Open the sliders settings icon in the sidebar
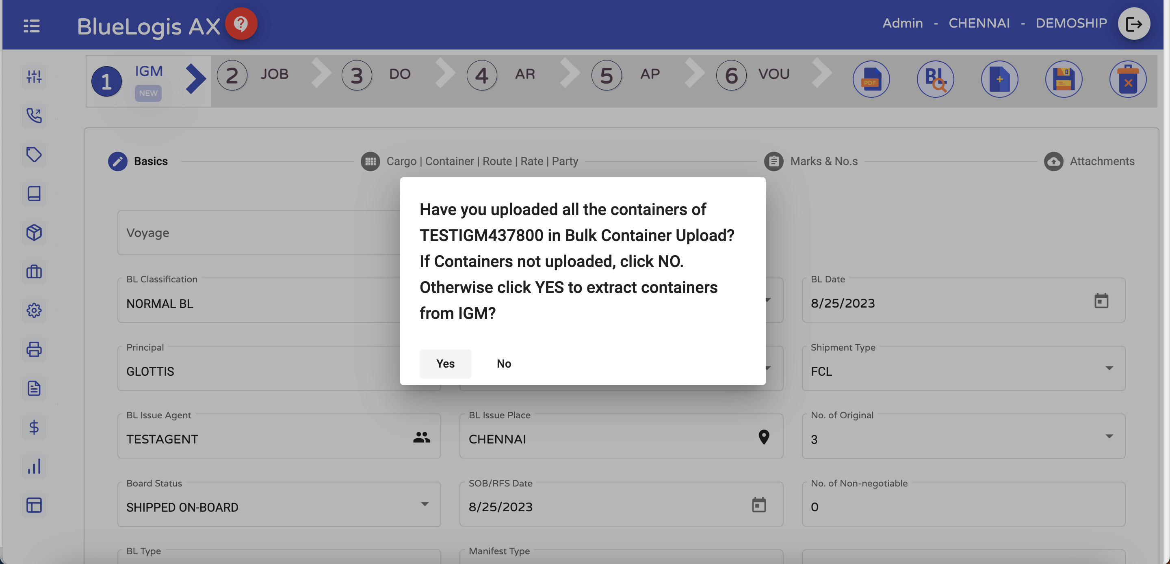The image size is (1170, 564). [34, 77]
